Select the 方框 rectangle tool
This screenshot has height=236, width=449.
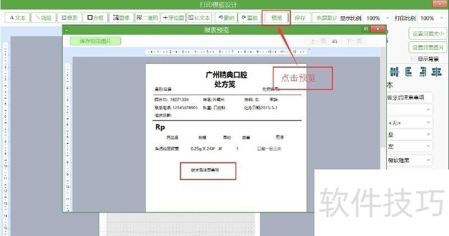pyautogui.click(x=95, y=18)
